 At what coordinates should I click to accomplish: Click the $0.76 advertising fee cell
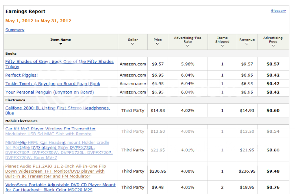[x=273, y=187]
